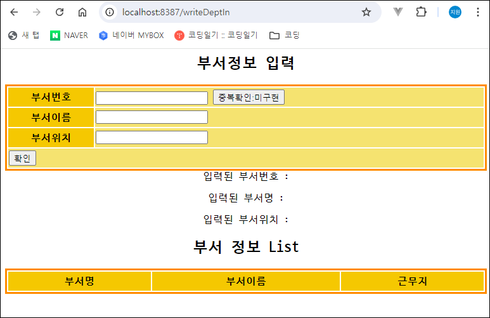Open the NAVER bookmark
The image size is (490, 318).
pyautogui.click(x=69, y=36)
